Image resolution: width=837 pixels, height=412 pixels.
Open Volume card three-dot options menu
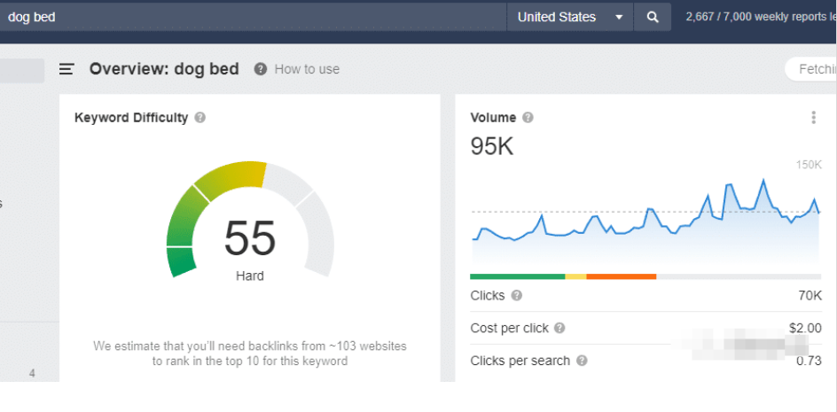click(813, 118)
